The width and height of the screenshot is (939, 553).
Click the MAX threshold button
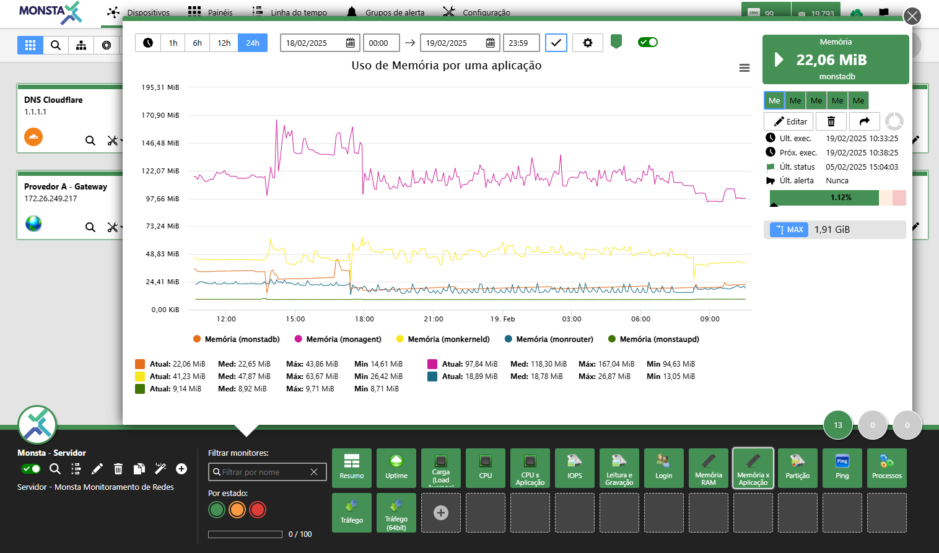(789, 230)
